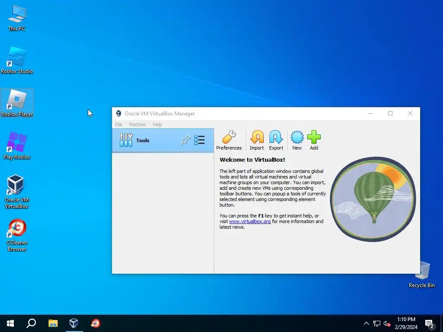The width and height of the screenshot is (443, 332).
Task: Open the clock showing 1:10 PM
Action: click(406, 323)
